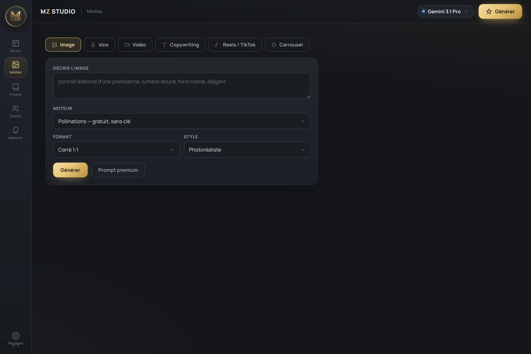Go to Projets in the sidebar
Viewport: 531px width, 354px height.
pyautogui.click(x=15, y=90)
